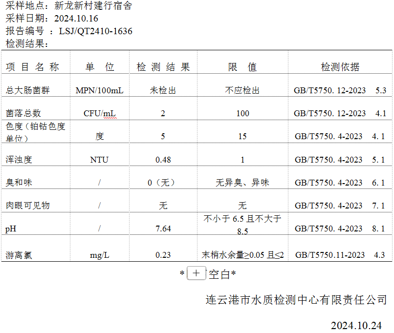The height and width of the screenshot is (333, 394).
Task: Click the 不应检出 limit cell
Action: [x=242, y=90]
